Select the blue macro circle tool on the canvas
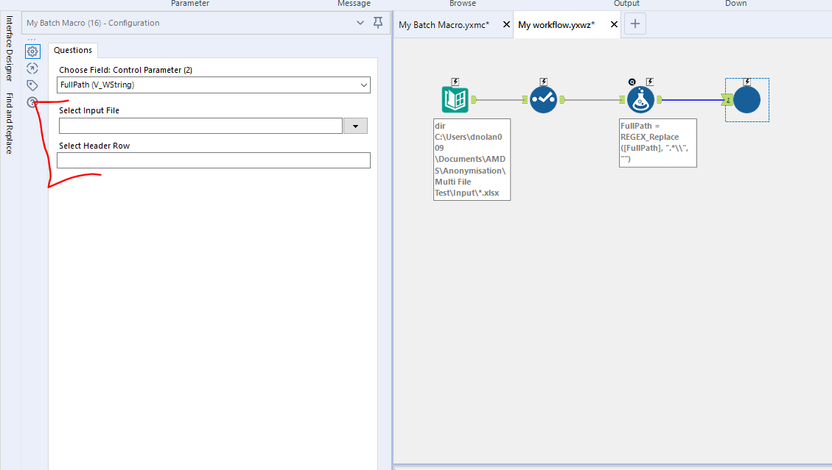Screen dimensions: 832x470 click(747, 99)
